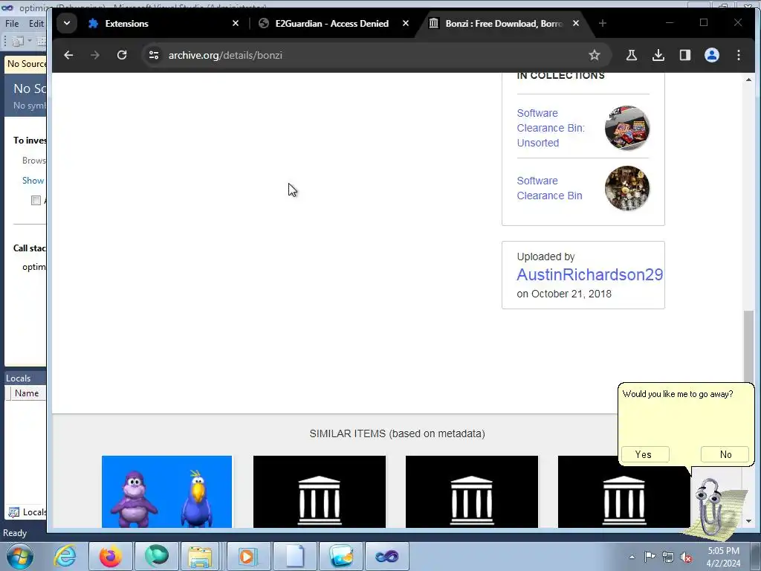Reload the archive.org page
This screenshot has height=571, width=761.
[x=122, y=55]
